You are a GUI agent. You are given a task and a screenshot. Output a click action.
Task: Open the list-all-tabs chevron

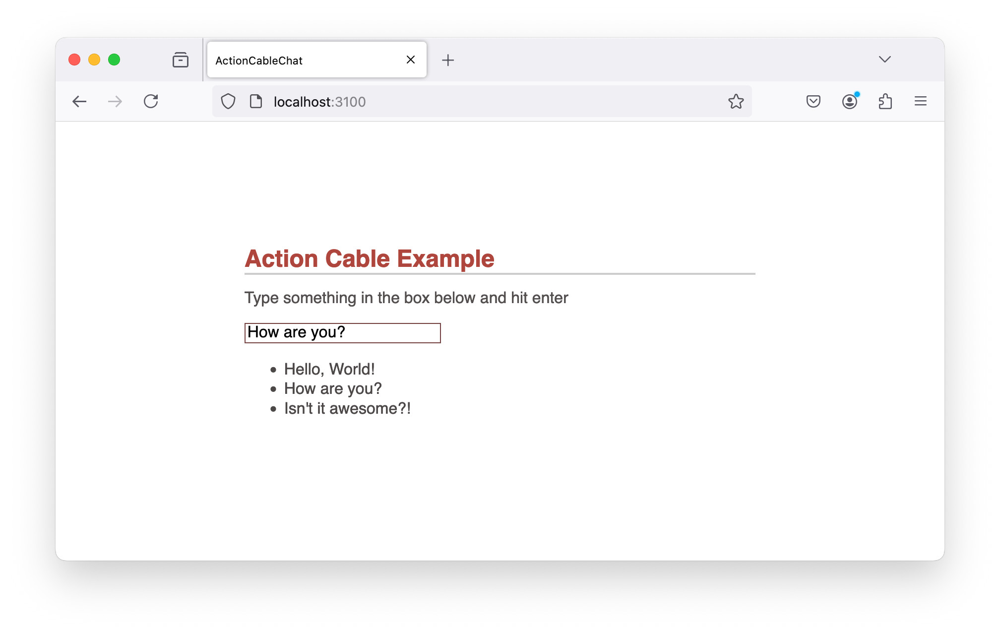pyautogui.click(x=885, y=60)
